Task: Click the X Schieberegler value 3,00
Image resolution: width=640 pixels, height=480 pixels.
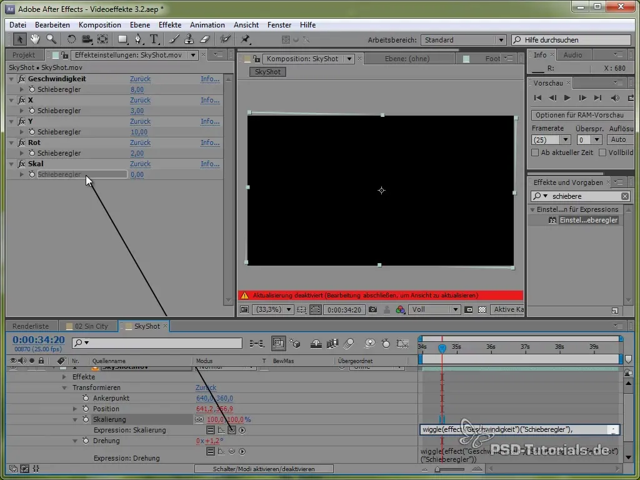Action: (137, 111)
